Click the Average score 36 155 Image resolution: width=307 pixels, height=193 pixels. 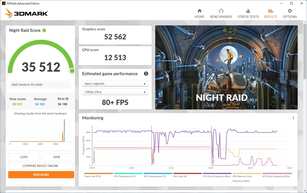click(x=40, y=104)
